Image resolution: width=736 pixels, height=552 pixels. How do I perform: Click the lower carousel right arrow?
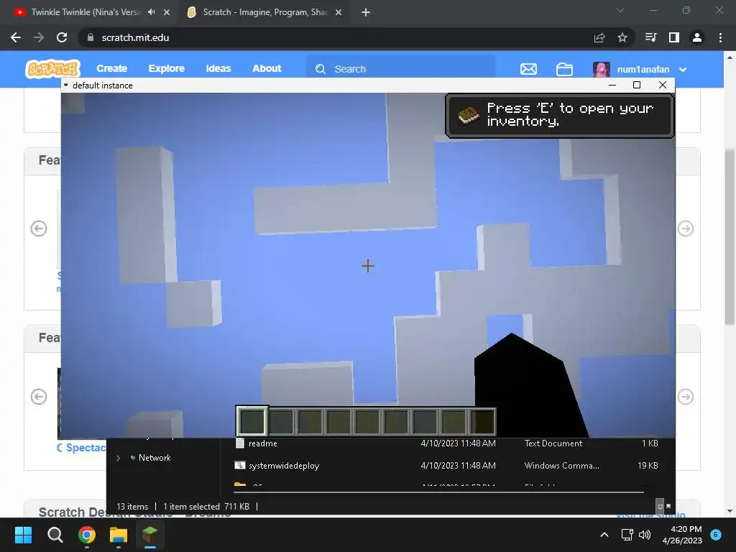pos(685,397)
